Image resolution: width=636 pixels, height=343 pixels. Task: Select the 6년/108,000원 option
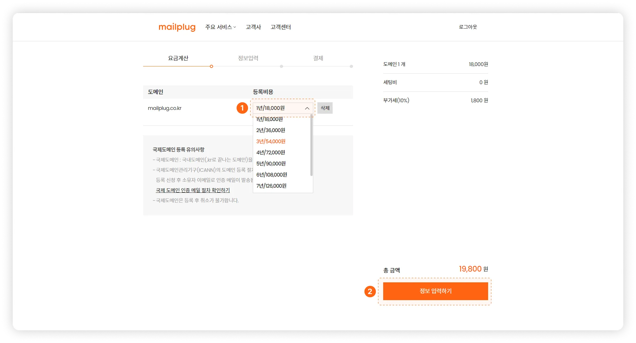[272, 175]
